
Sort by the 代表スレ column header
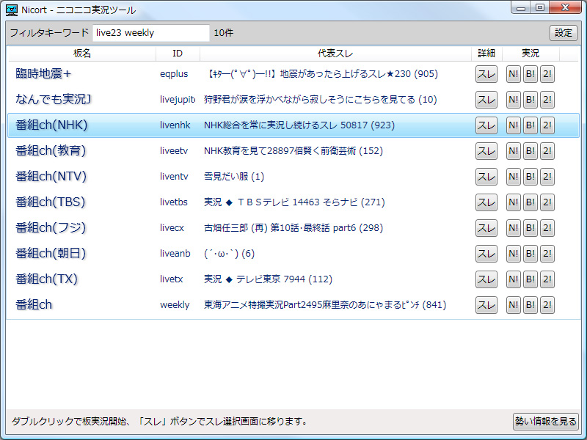pos(335,54)
